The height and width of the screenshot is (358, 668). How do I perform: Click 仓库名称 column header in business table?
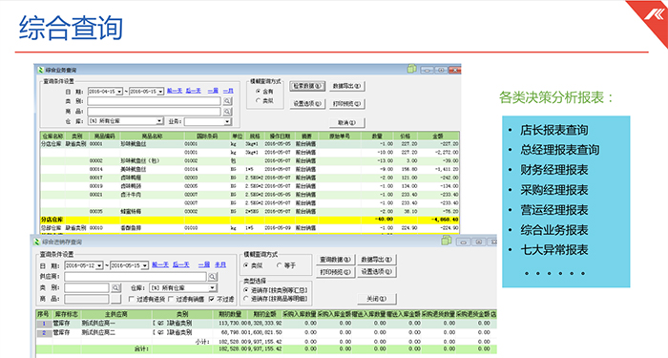pyautogui.click(x=52, y=137)
